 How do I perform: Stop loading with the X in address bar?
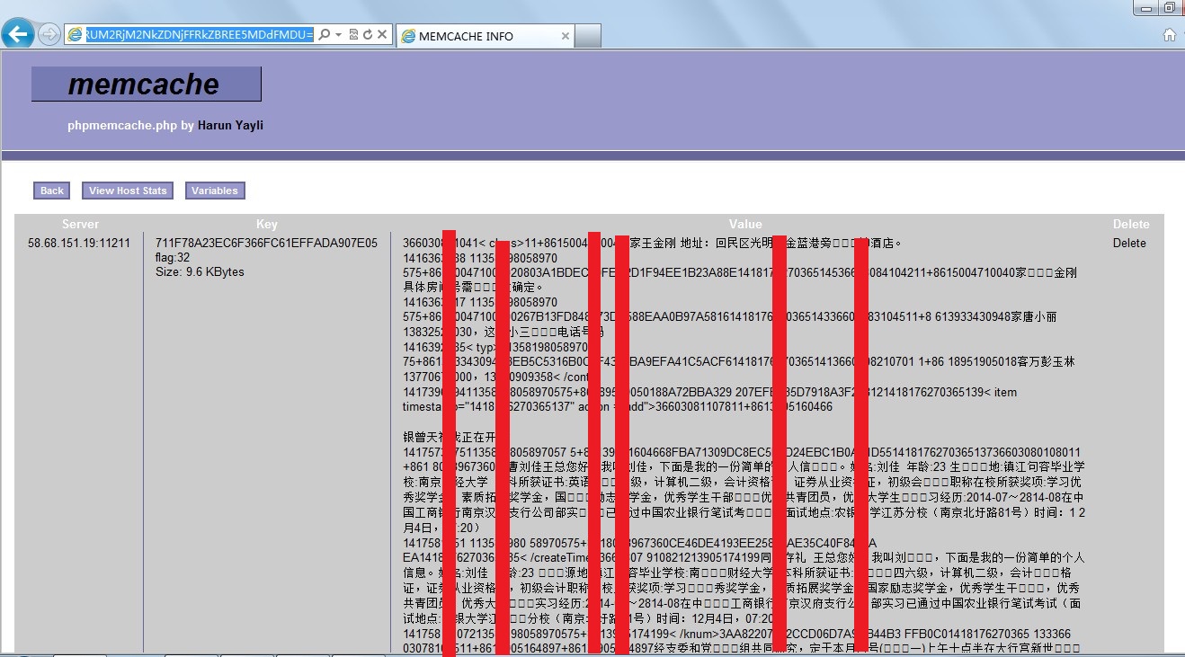coord(381,35)
